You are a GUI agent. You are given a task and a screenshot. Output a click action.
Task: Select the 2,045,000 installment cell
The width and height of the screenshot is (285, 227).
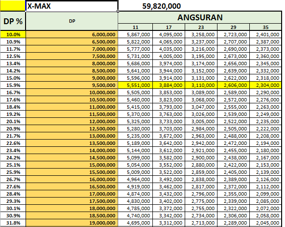[x=266, y=223]
